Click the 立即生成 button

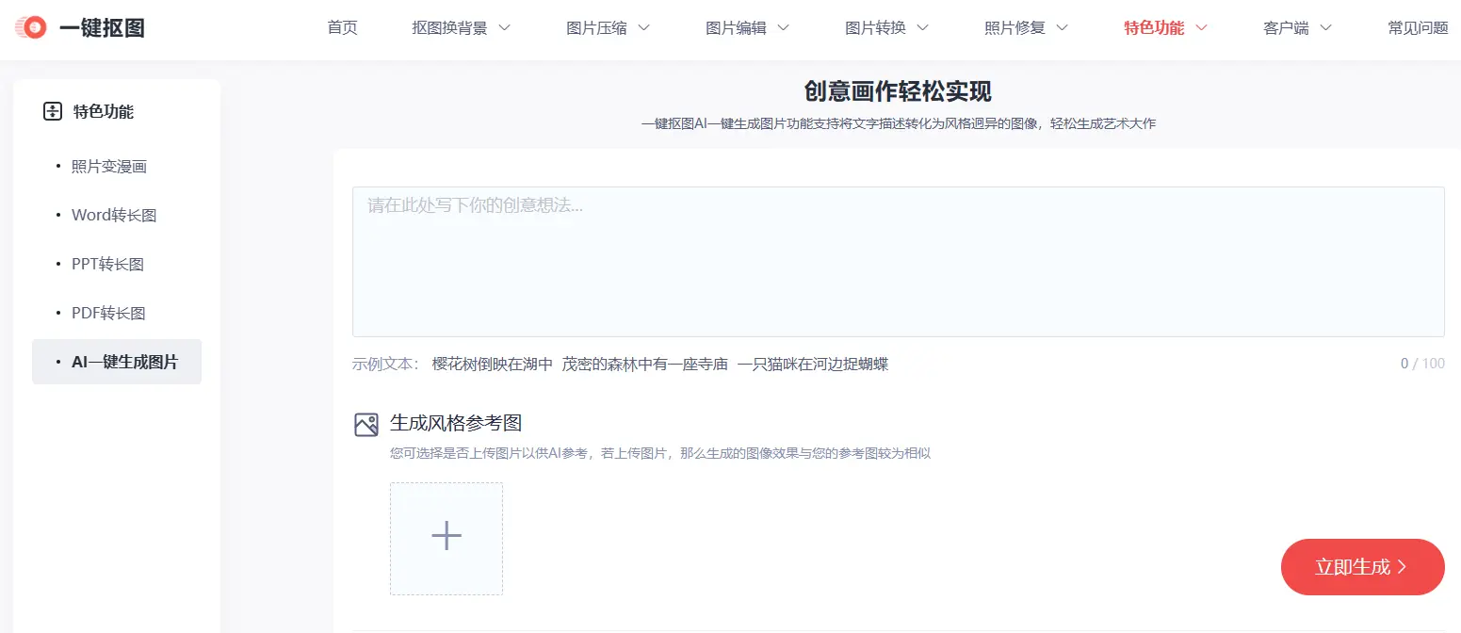[x=1363, y=567]
